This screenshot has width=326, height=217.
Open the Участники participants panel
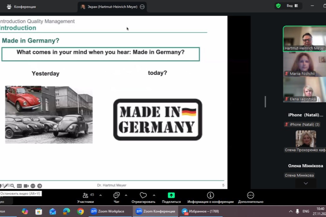pyautogui.click(x=86, y=196)
